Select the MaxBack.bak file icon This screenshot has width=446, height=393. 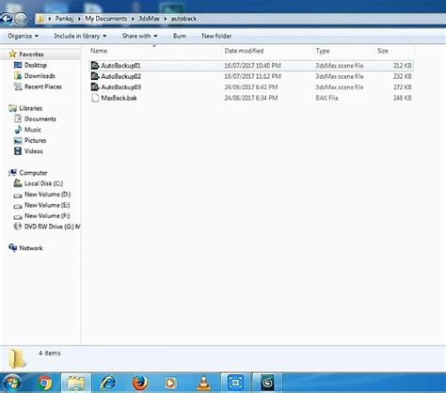coord(95,98)
